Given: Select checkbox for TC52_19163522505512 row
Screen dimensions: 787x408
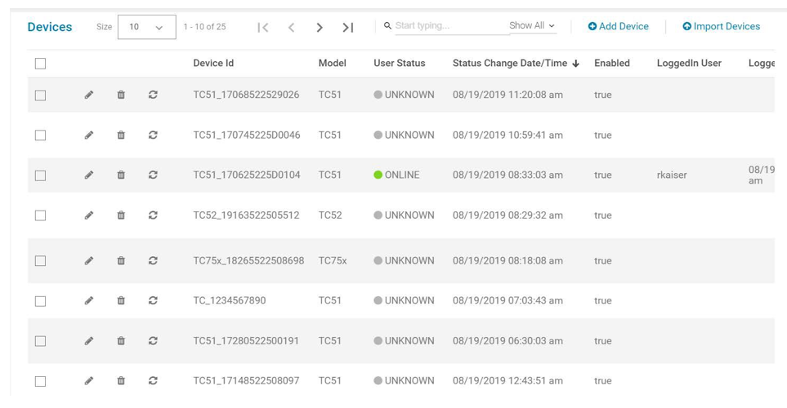Looking at the screenshot, I should 40,215.
